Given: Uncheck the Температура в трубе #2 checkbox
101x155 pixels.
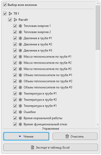Looking at the screenshot, I should (x=15, y=100).
